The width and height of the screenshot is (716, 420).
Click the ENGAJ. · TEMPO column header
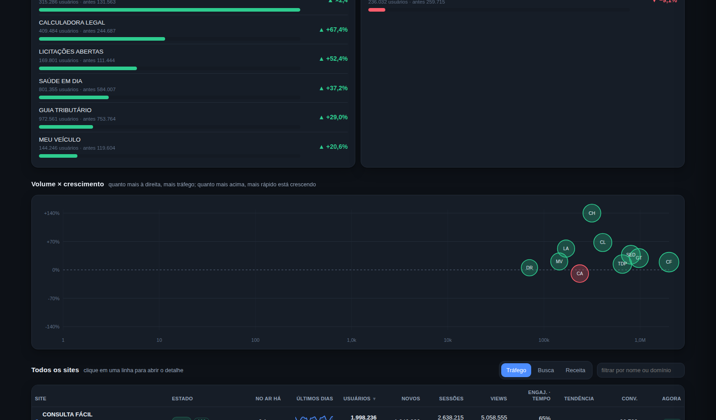click(x=539, y=395)
